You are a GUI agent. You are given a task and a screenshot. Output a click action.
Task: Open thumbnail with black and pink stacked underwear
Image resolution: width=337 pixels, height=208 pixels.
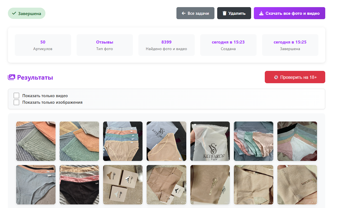point(79,185)
